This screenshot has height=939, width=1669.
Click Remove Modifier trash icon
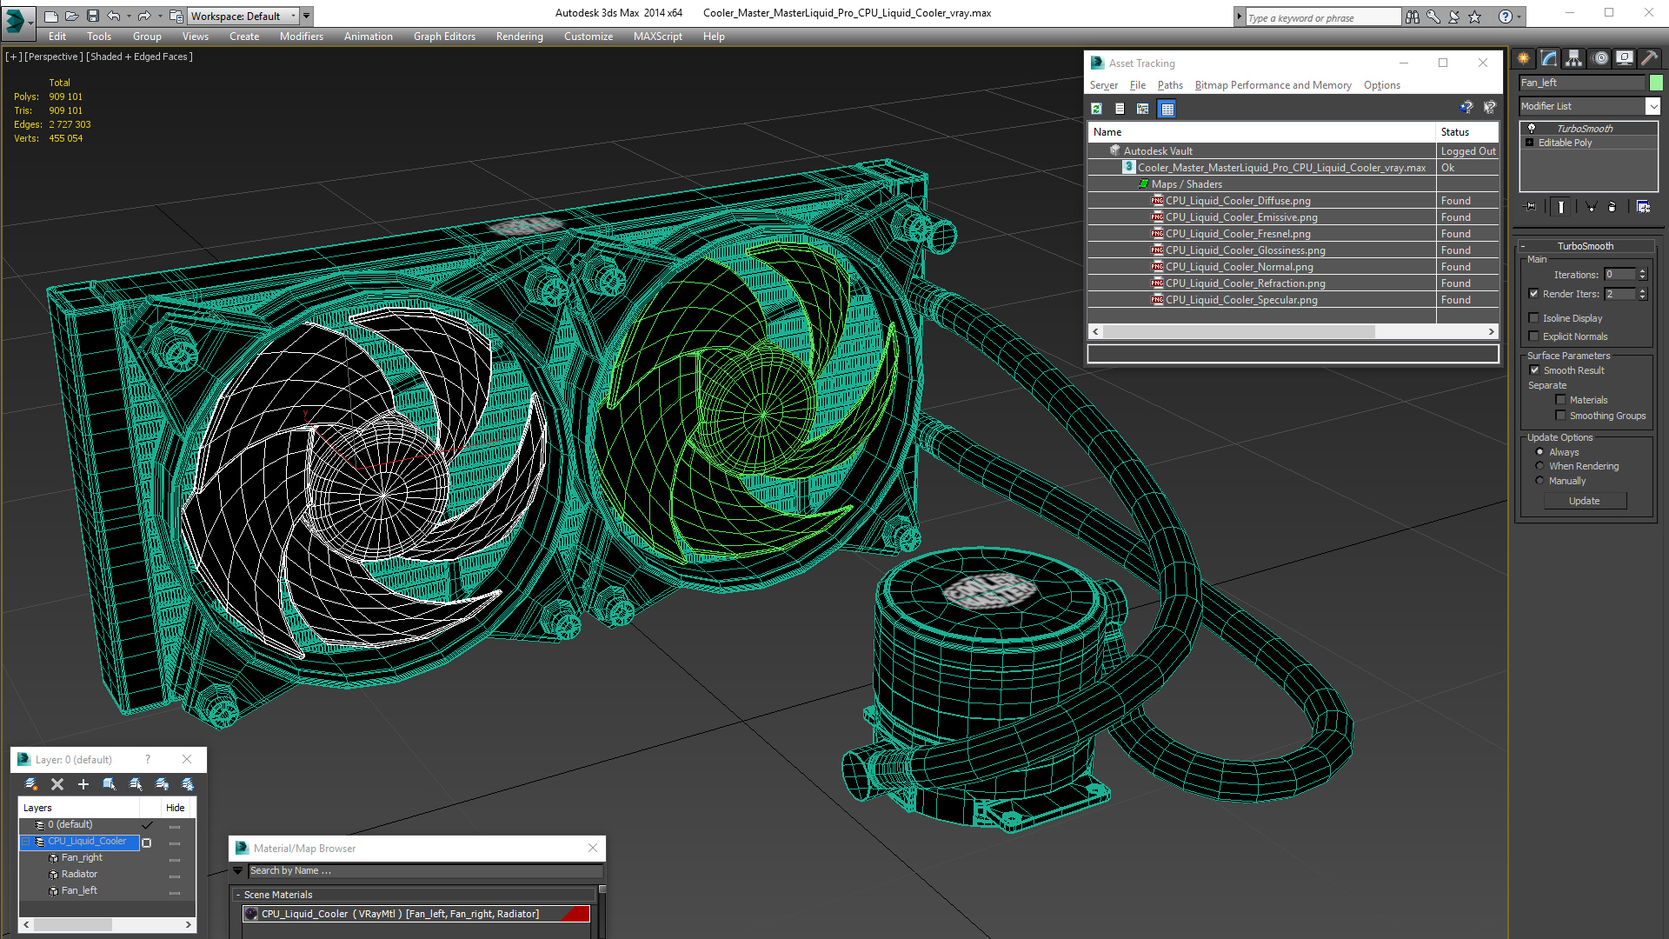pyautogui.click(x=1612, y=207)
